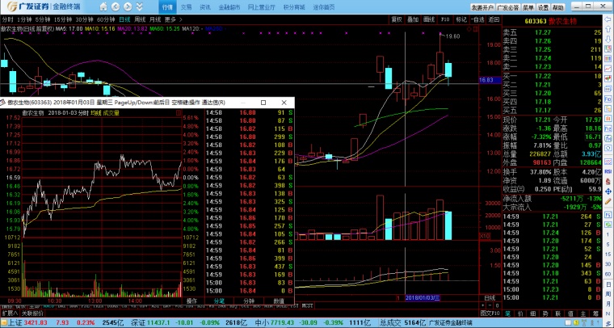This screenshot has width=614, height=328.
Task: Click the 画线 drawing toolbar button
Action: pos(429,19)
